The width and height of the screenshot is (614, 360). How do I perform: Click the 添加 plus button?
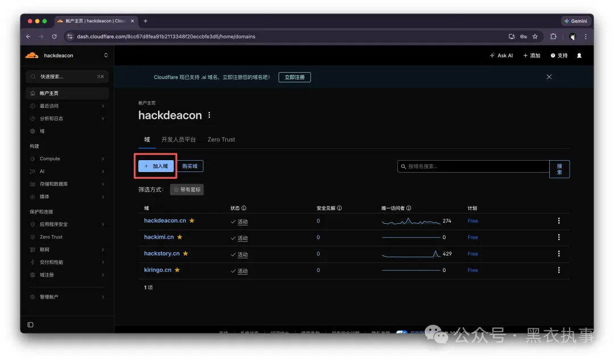tap(532, 56)
